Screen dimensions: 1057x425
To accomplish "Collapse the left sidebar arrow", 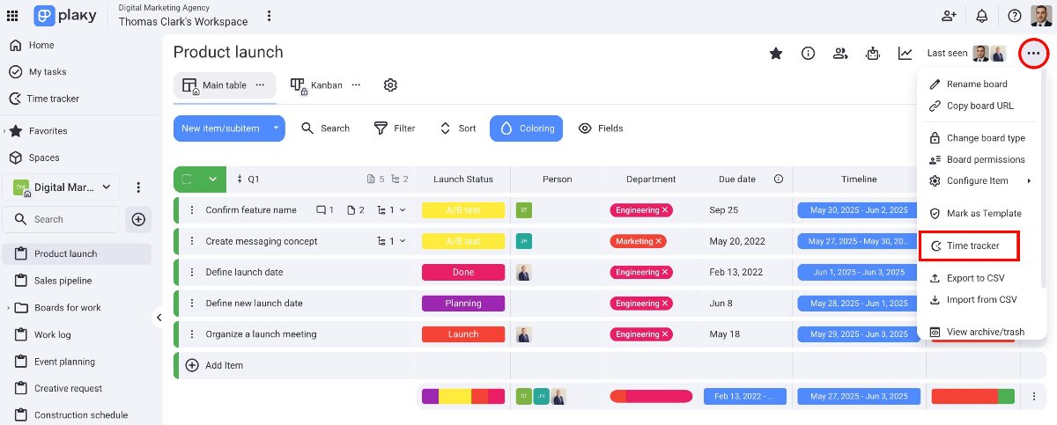I will [x=159, y=317].
